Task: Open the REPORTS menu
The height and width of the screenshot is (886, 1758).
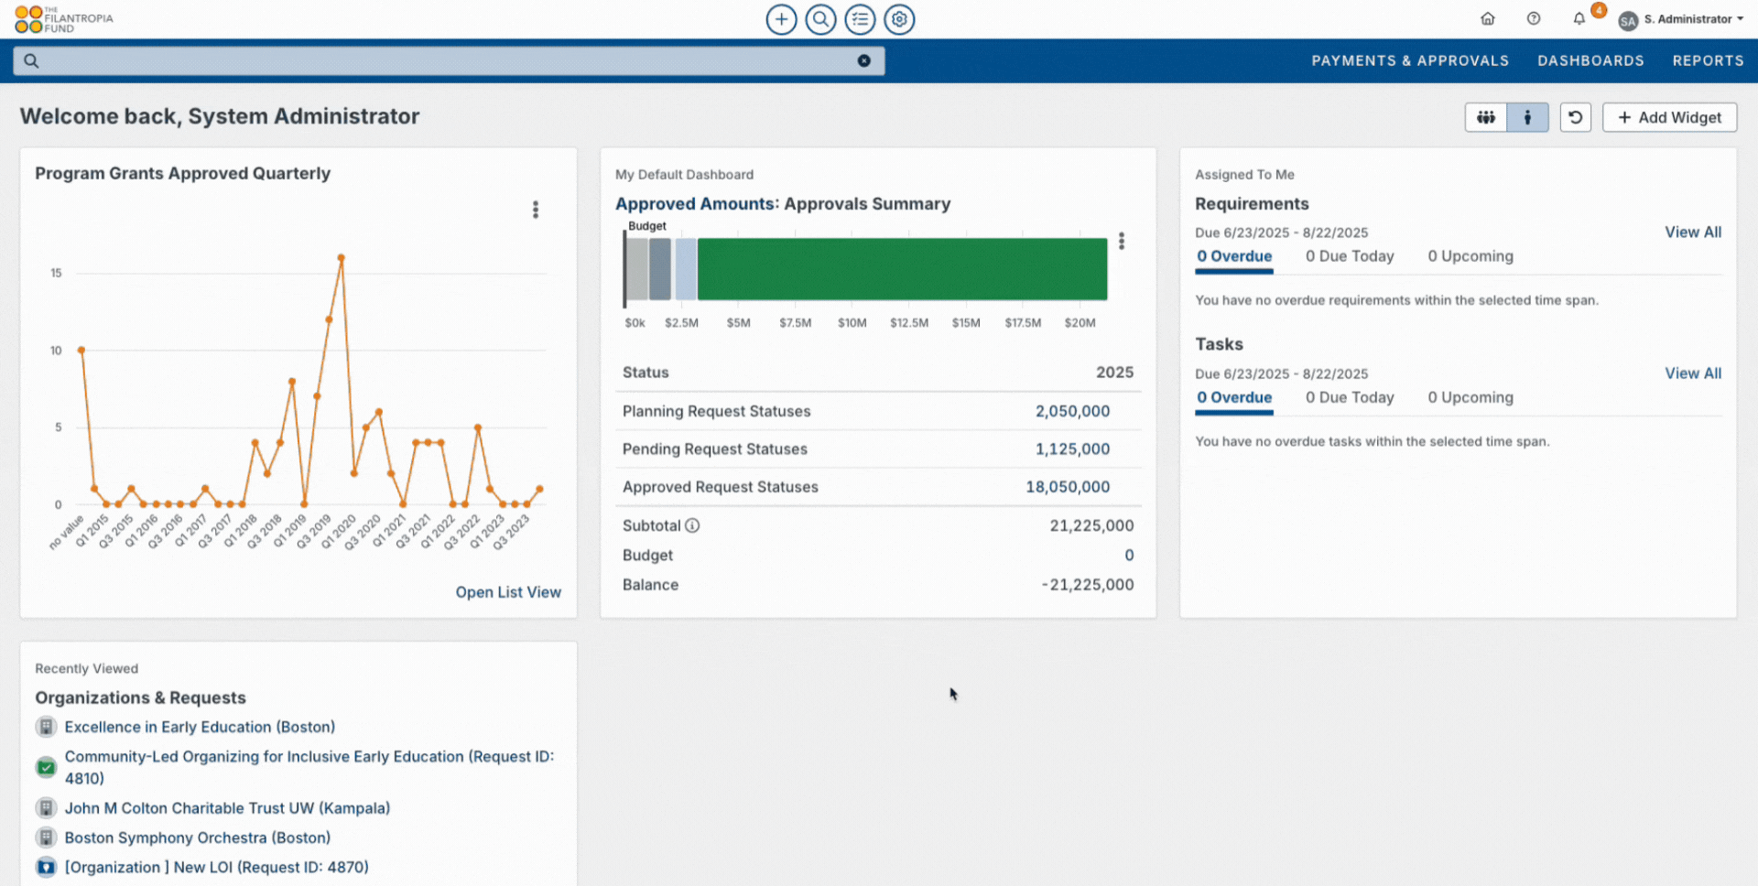Action: pyautogui.click(x=1708, y=60)
